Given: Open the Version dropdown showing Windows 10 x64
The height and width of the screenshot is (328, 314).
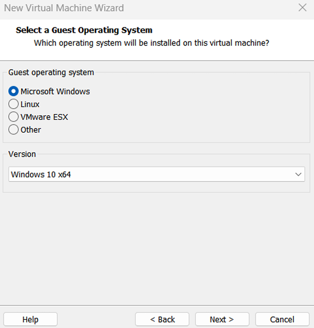Looking at the screenshot, I should (157, 174).
